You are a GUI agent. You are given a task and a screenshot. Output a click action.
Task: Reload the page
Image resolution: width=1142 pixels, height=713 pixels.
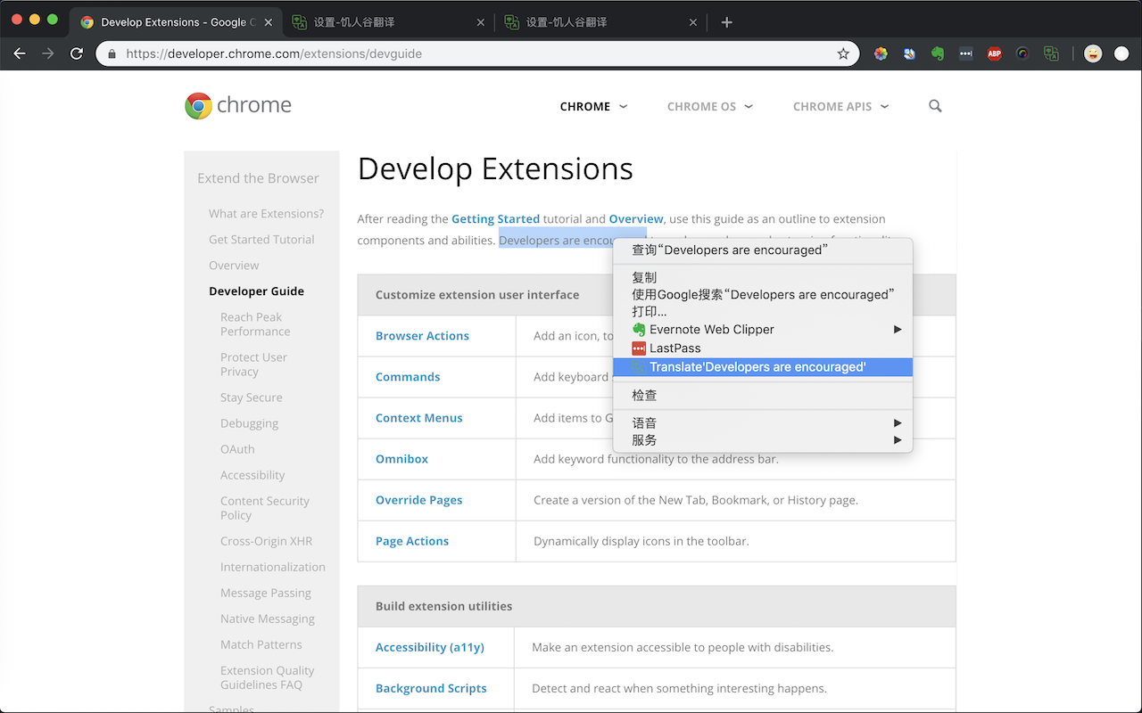tap(77, 53)
